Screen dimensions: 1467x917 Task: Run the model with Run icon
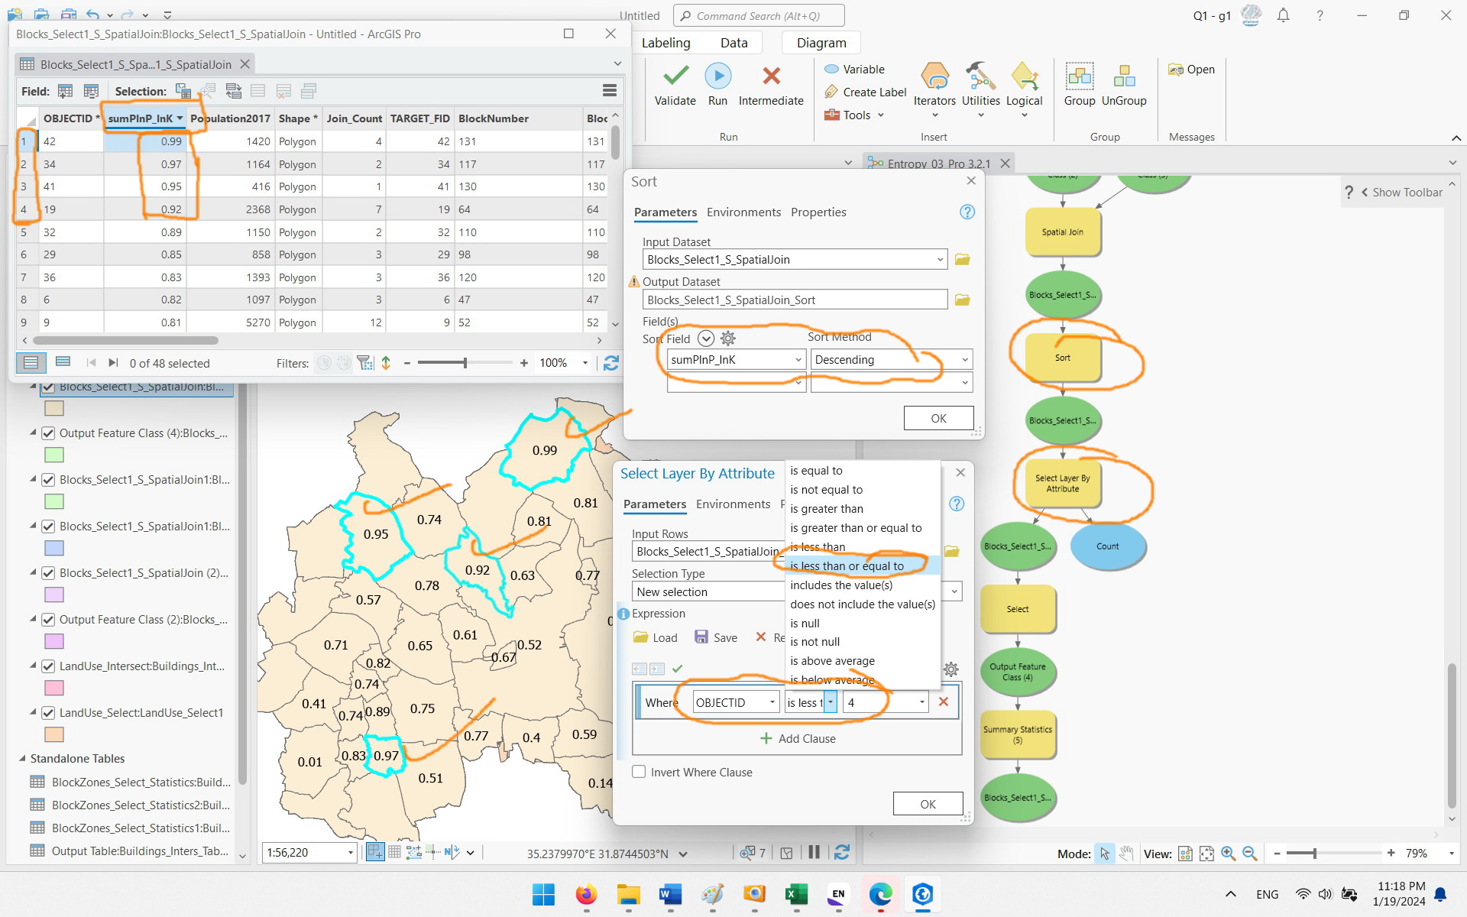click(x=717, y=76)
